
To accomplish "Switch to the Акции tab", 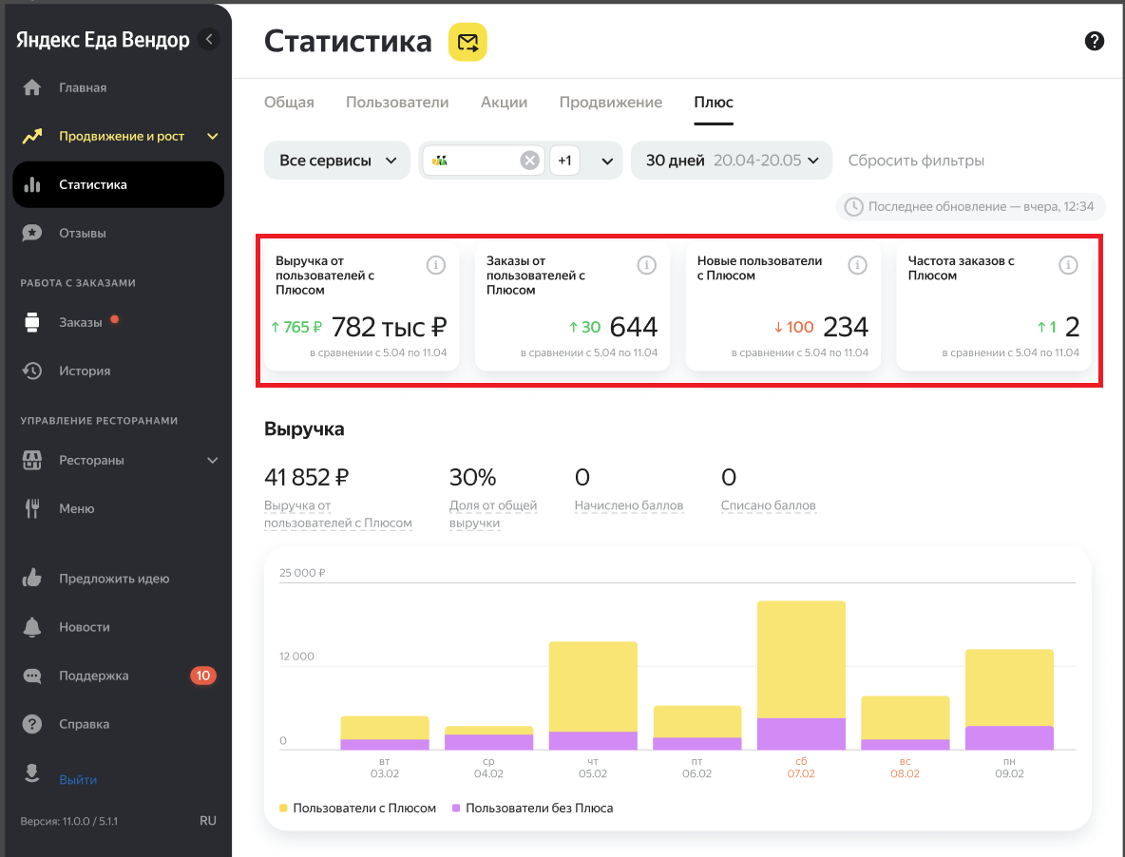I will tap(504, 103).
